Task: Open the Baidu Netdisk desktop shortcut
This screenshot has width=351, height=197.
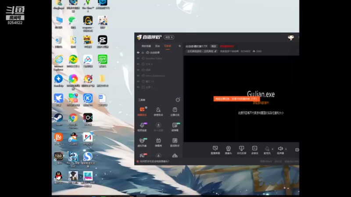Action: [x=88, y=61]
